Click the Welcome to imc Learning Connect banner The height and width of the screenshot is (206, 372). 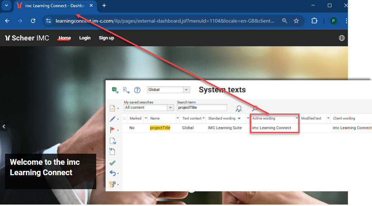[51, 172]
